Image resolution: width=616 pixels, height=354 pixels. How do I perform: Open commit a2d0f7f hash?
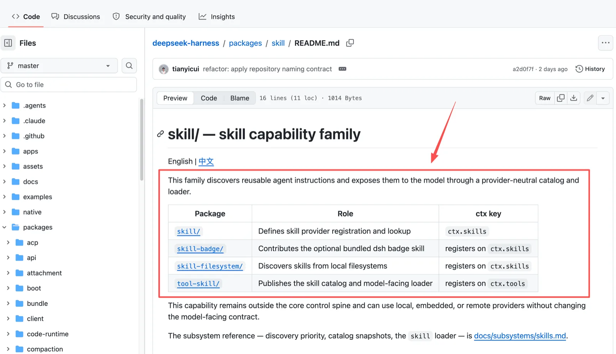523,69
